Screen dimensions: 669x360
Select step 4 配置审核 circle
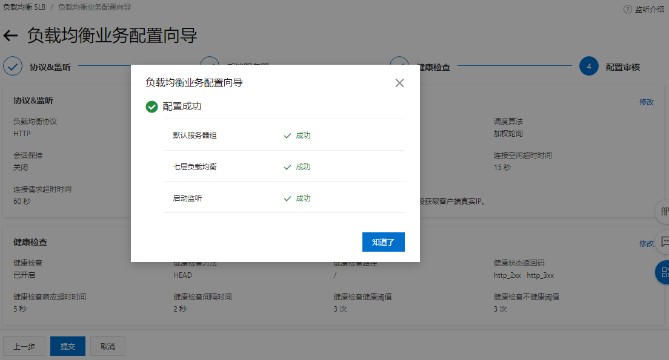pos(589,67)
